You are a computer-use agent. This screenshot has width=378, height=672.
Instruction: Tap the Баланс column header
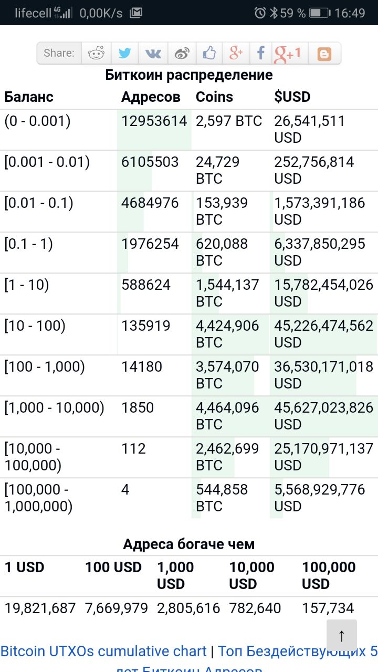pos(29,97)
